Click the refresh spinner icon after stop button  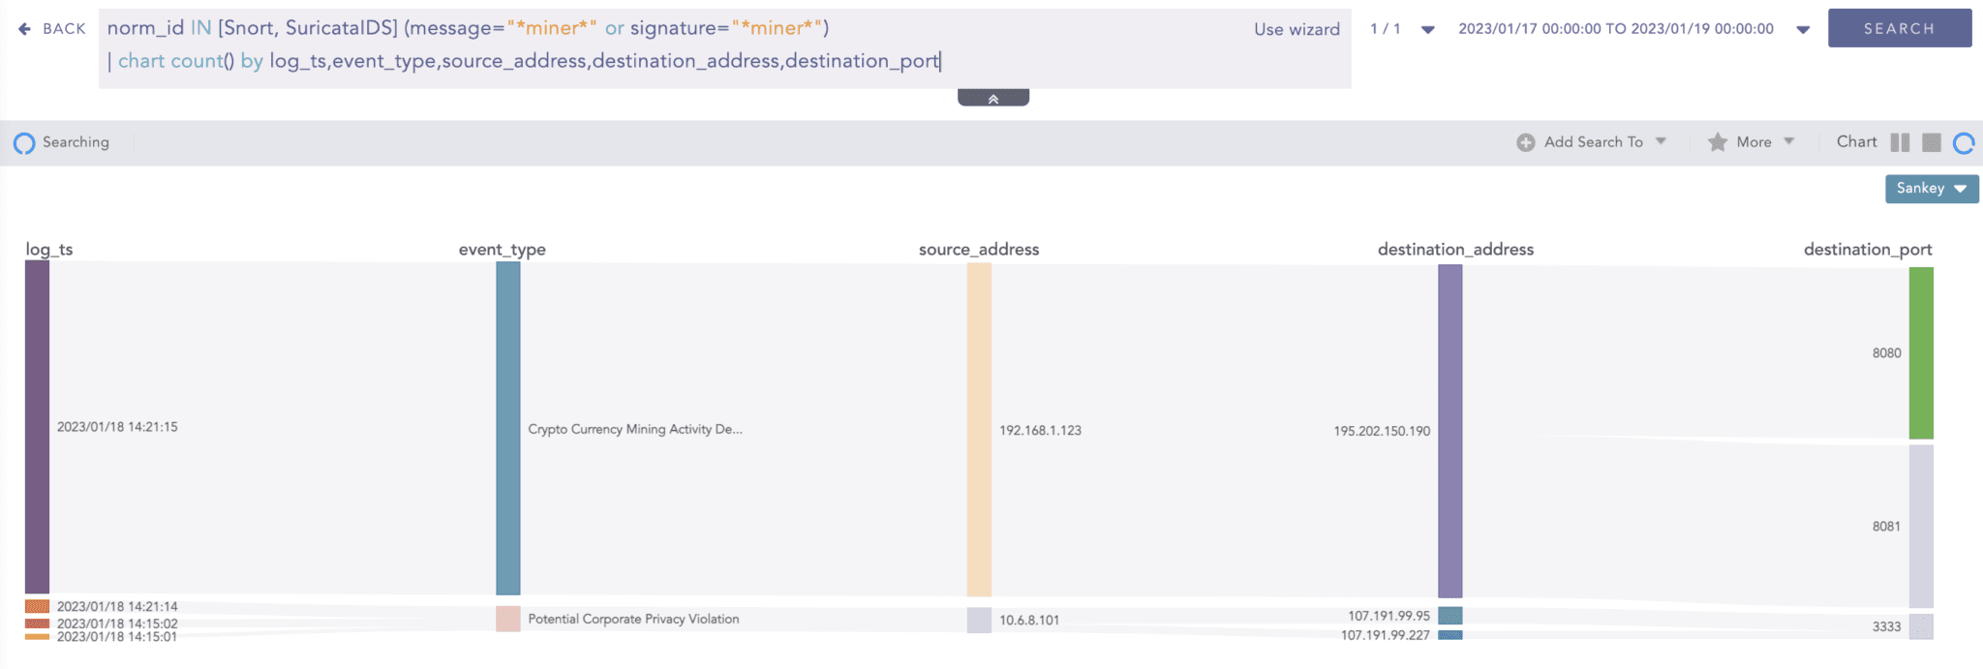click(1963, 143)
